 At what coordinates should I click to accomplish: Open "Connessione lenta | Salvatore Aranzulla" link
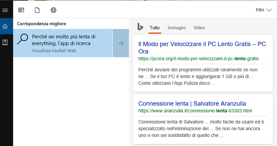pos(192,103)
